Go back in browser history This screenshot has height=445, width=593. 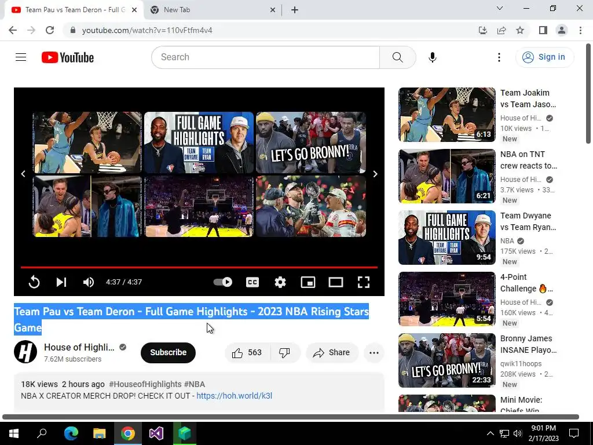(13, 30)
